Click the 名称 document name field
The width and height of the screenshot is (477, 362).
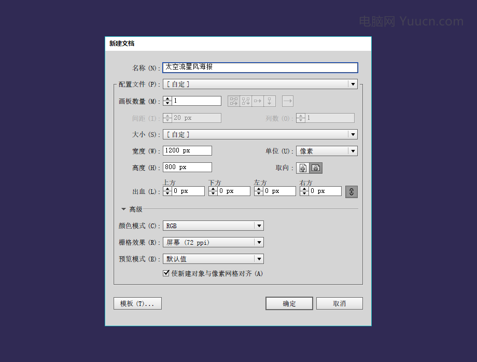[260, 67]
